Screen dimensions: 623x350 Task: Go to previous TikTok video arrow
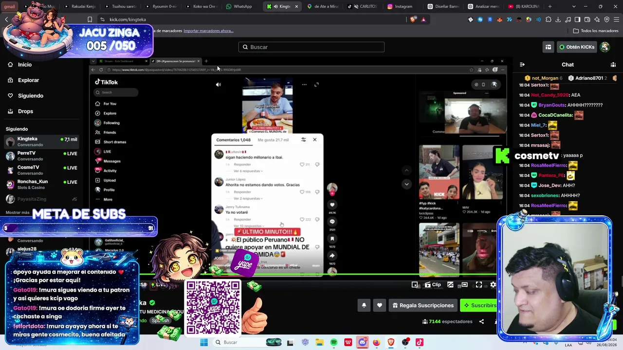coord(406,170)
